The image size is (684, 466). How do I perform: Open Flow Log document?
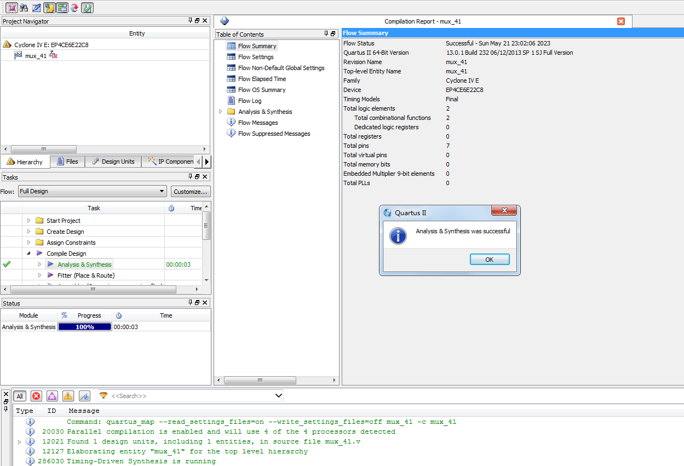pos(250,101)
